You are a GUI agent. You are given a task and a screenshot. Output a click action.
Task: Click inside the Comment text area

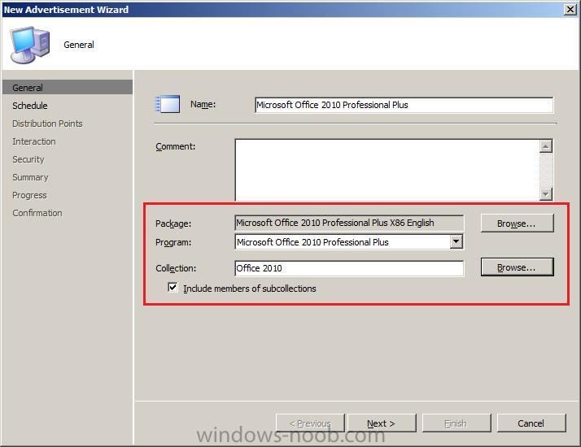pos(387,170)
